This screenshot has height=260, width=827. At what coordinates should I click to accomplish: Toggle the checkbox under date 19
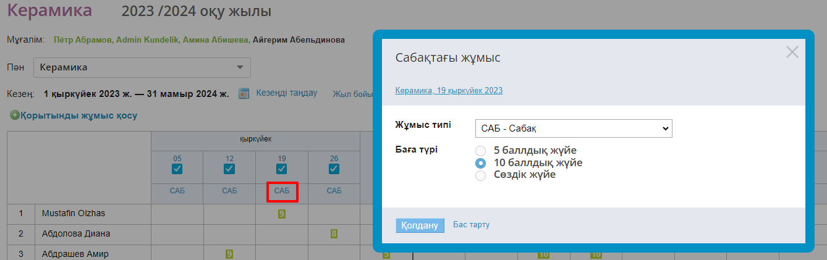282,169
